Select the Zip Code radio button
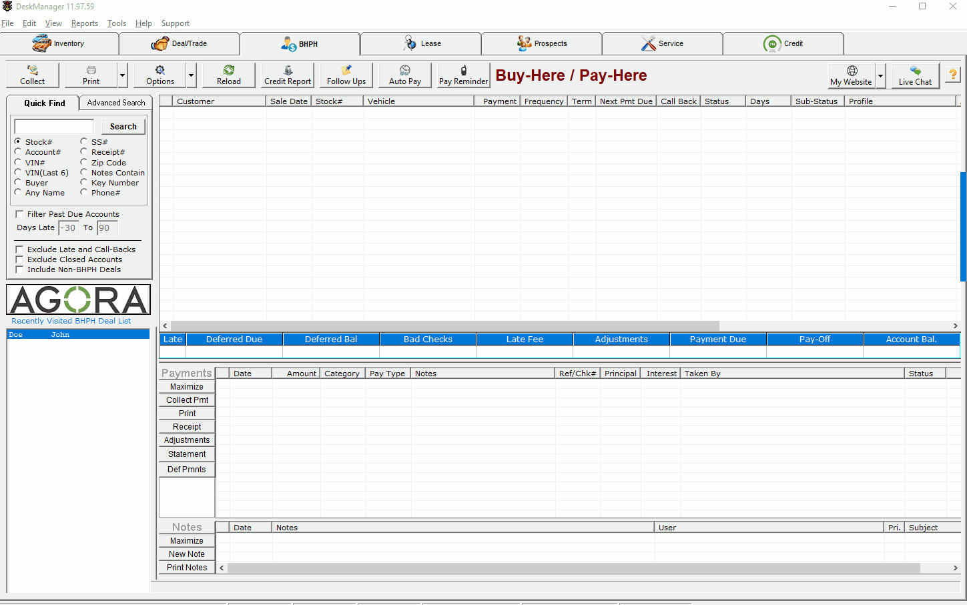Viewport: 967px width, 605px height. coord(84,162)
